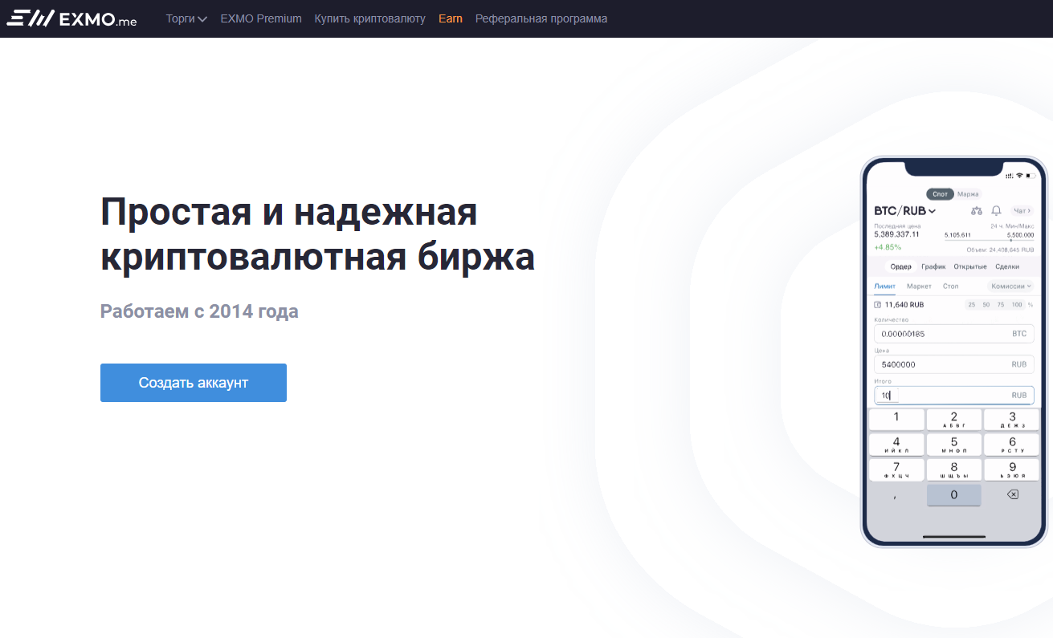Focus the Цена input field
1053x638 pixels.
point(954,364)
